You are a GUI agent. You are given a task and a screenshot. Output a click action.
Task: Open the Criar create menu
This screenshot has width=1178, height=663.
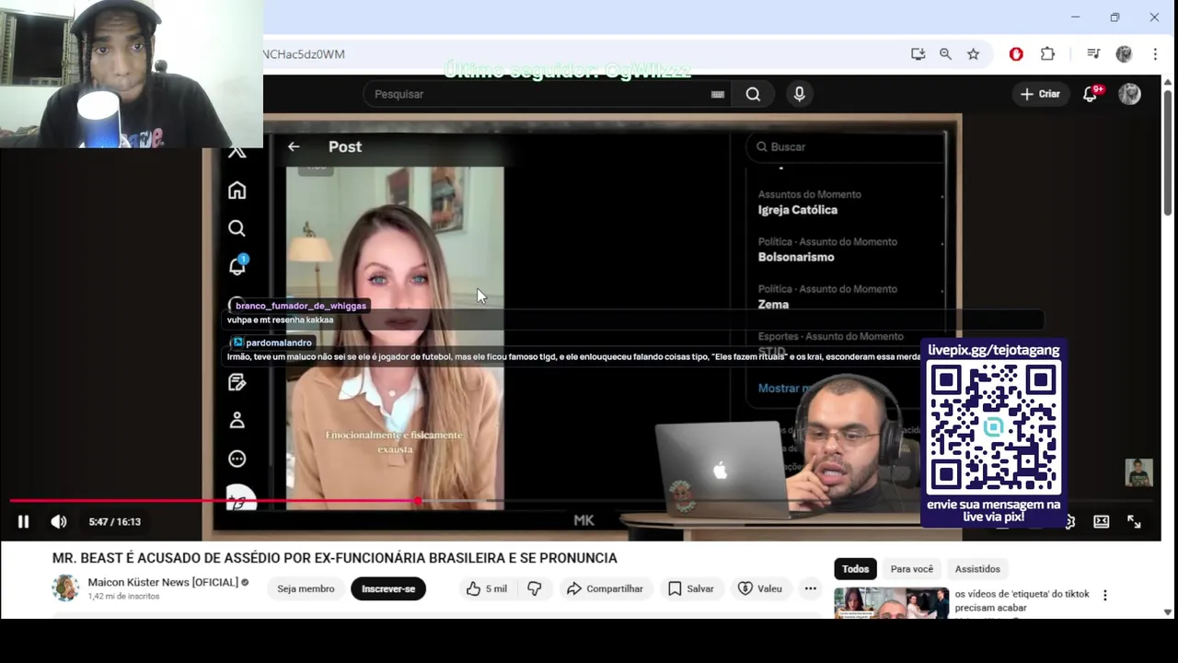(x=1040, y=94)
